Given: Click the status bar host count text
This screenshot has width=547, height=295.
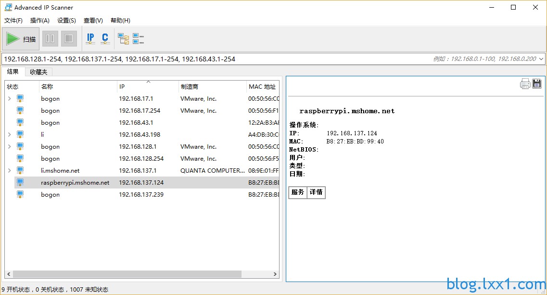Looking at the screenshot, I should (x=55, y=289).
